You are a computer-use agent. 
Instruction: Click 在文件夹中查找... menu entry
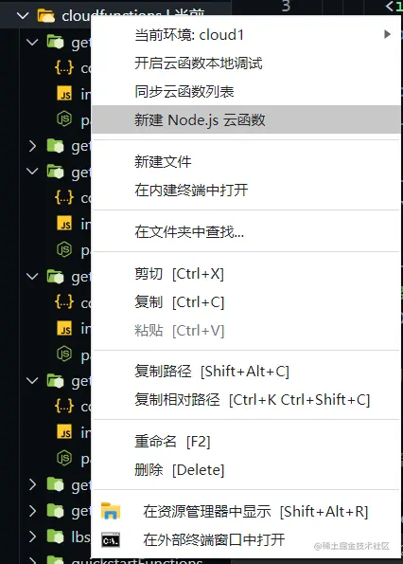[246, 231]
